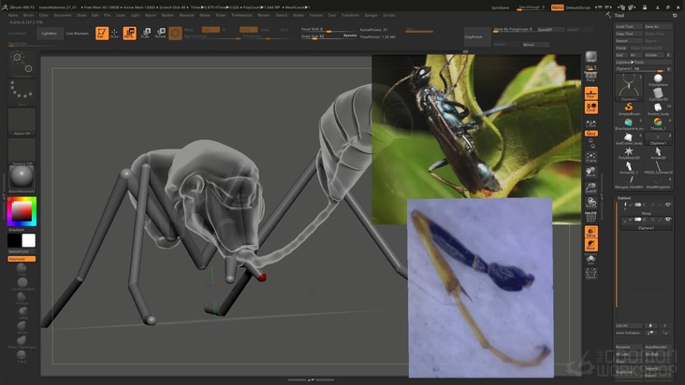Select the PolyMesh3D star tool
Image resolution: width=685 pixels, height=385 pixels.
coord(629,153)
